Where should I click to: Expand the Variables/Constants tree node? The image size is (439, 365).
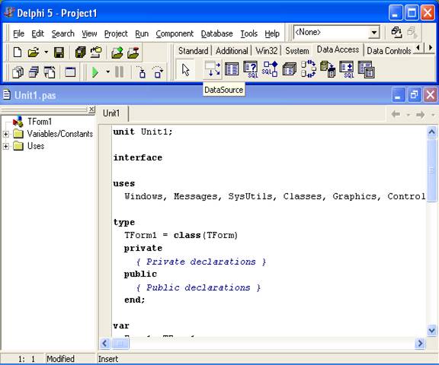point(6,134)
